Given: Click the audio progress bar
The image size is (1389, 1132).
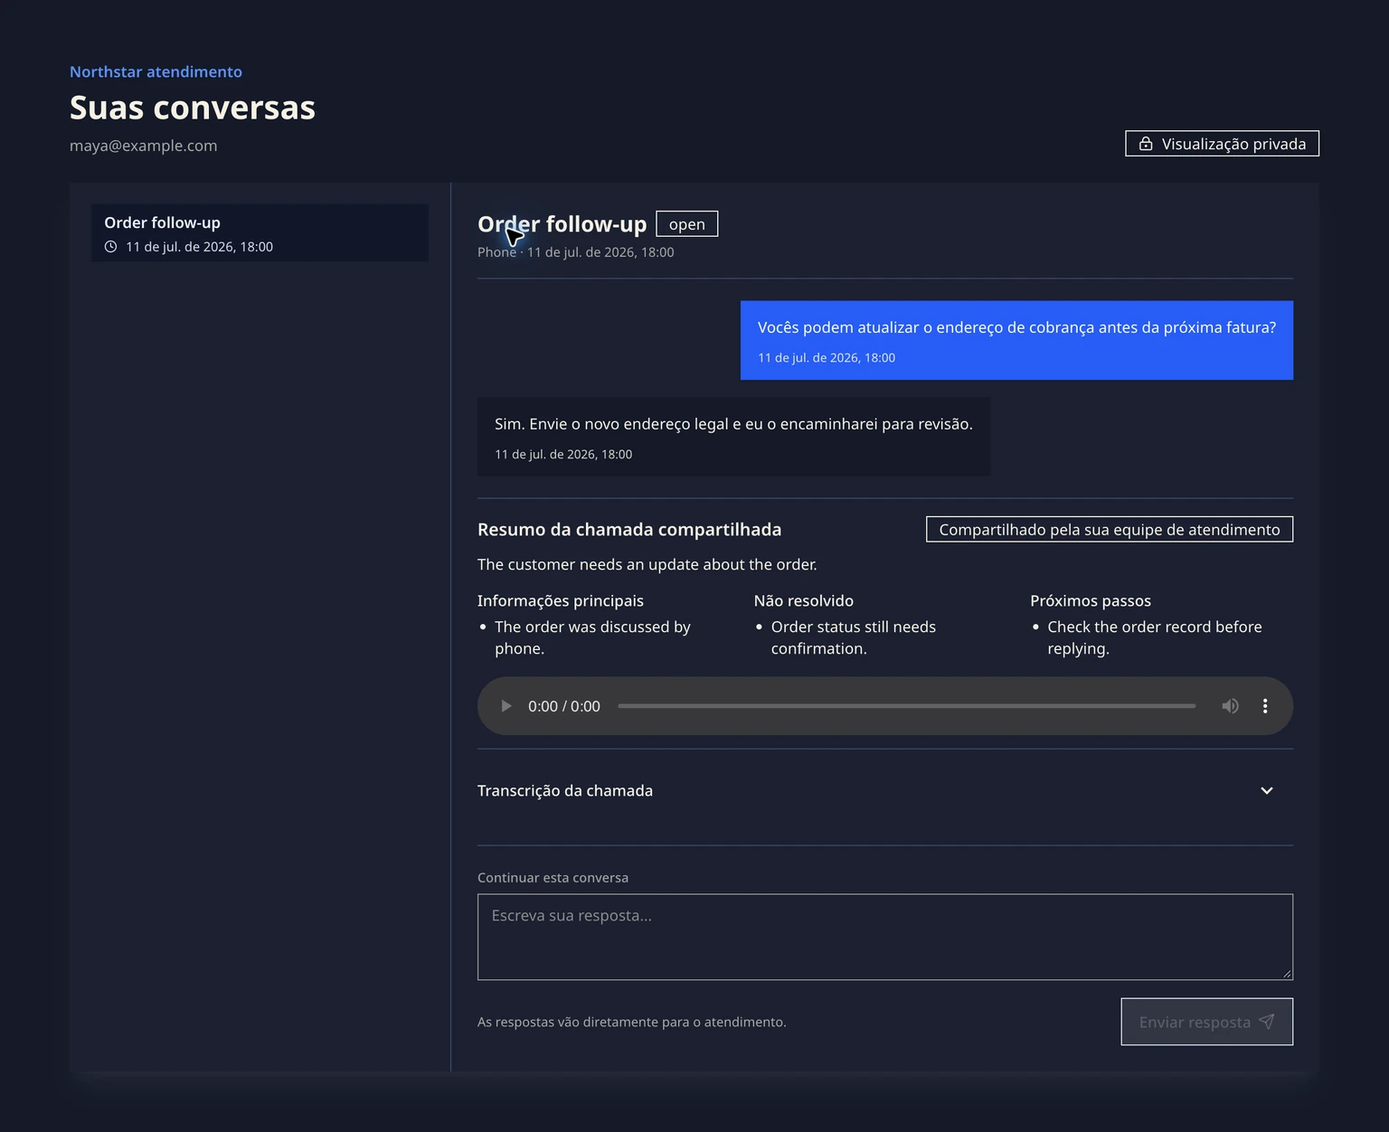Looking at the screenshot, I should 906,706.
